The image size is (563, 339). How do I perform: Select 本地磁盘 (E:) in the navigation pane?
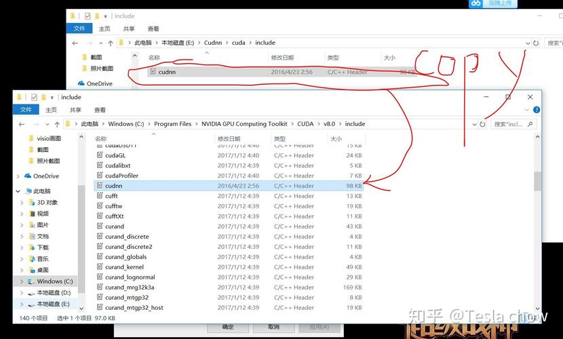click(53, 304)
